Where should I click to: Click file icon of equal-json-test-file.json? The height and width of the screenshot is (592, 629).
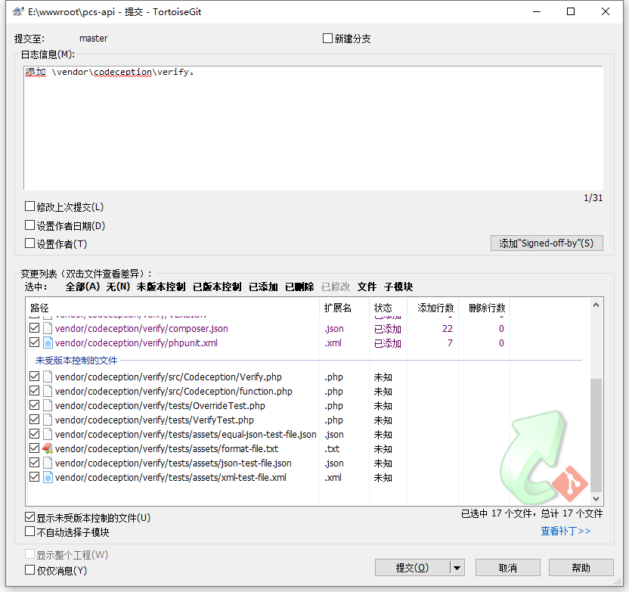click(x=48, y=435)
